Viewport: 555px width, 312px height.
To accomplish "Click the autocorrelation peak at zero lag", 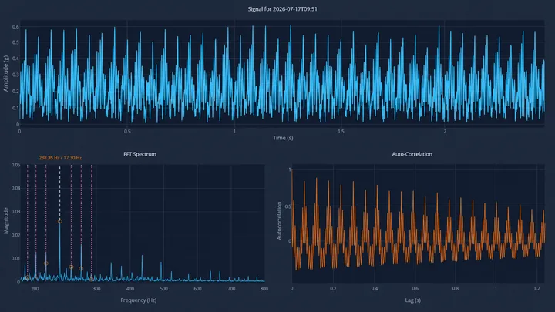I will pos(292,171).
